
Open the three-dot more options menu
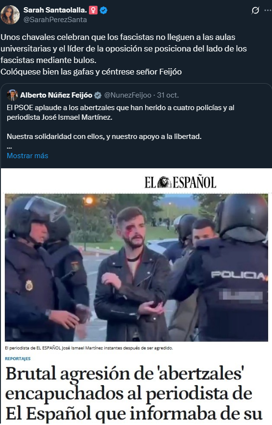[268, 10]
